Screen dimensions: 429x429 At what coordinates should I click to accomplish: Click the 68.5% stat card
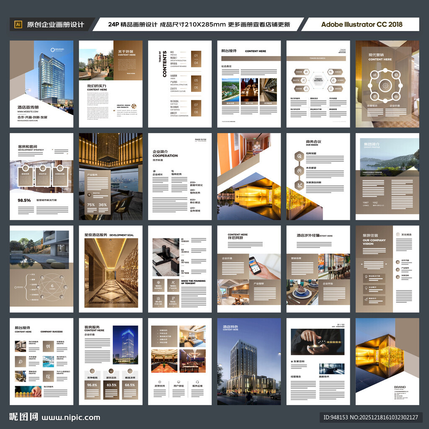(130, 389)
